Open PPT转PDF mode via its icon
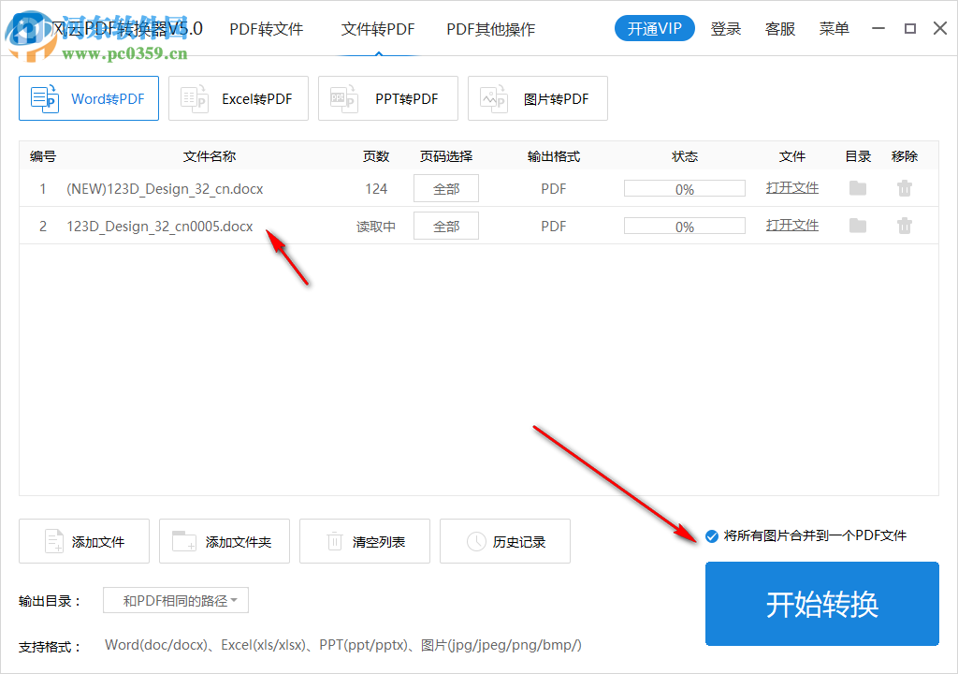Viewport: 958px width, 674px height. (343, 97)
